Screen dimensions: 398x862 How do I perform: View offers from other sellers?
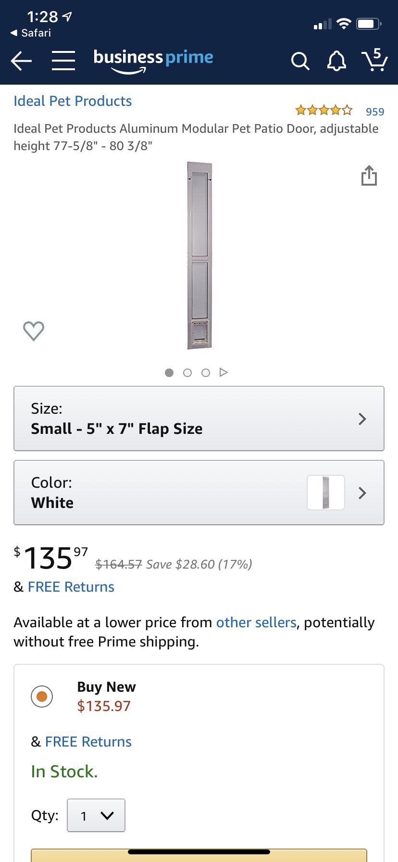256,622
